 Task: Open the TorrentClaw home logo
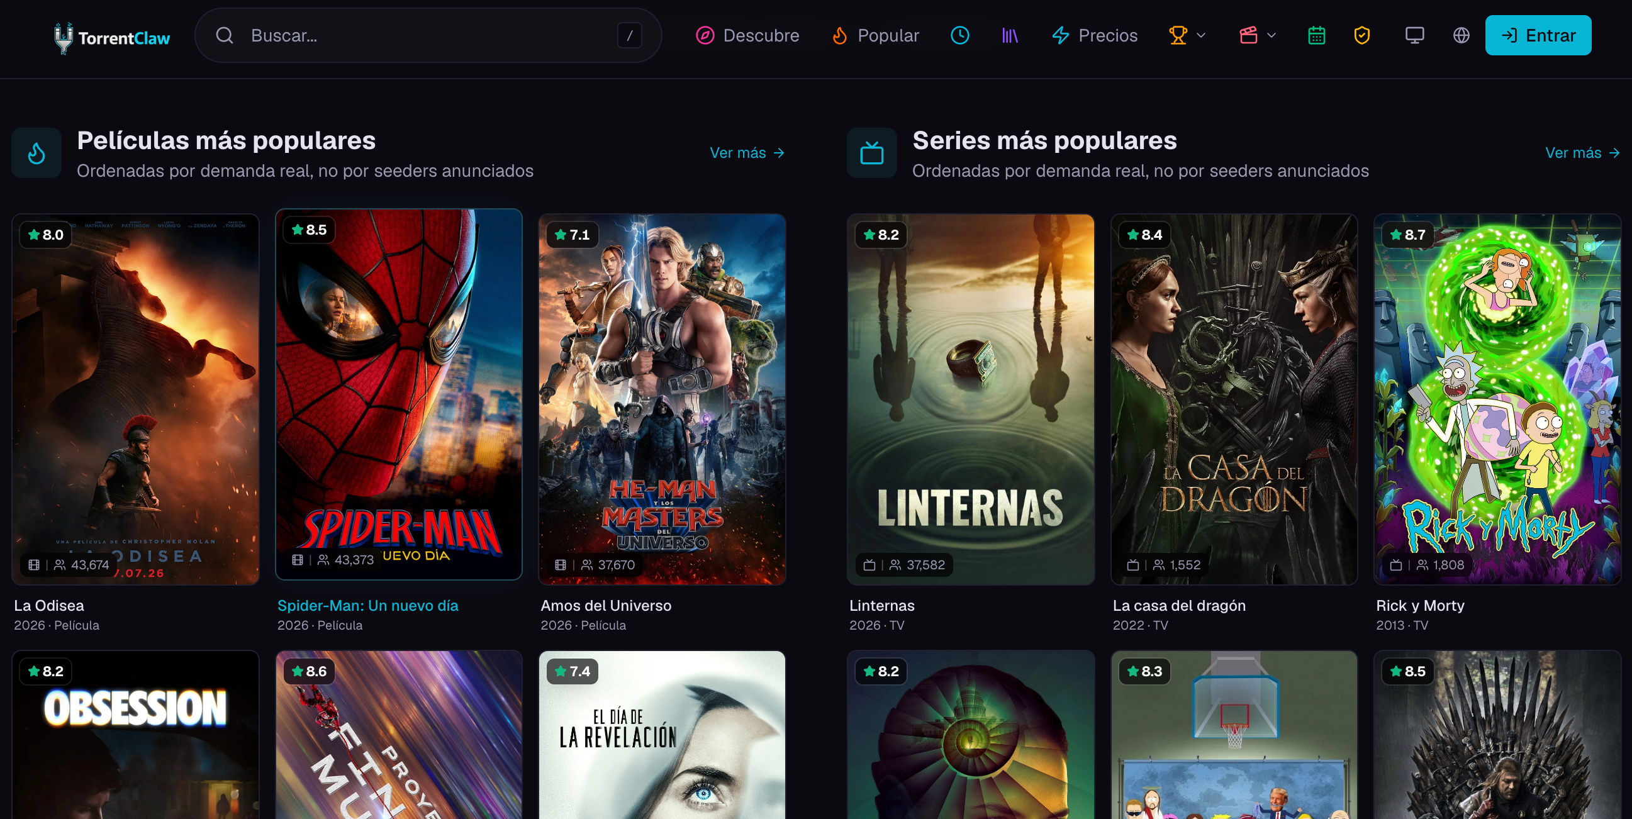pyautogui.click(x=111, y=37)
